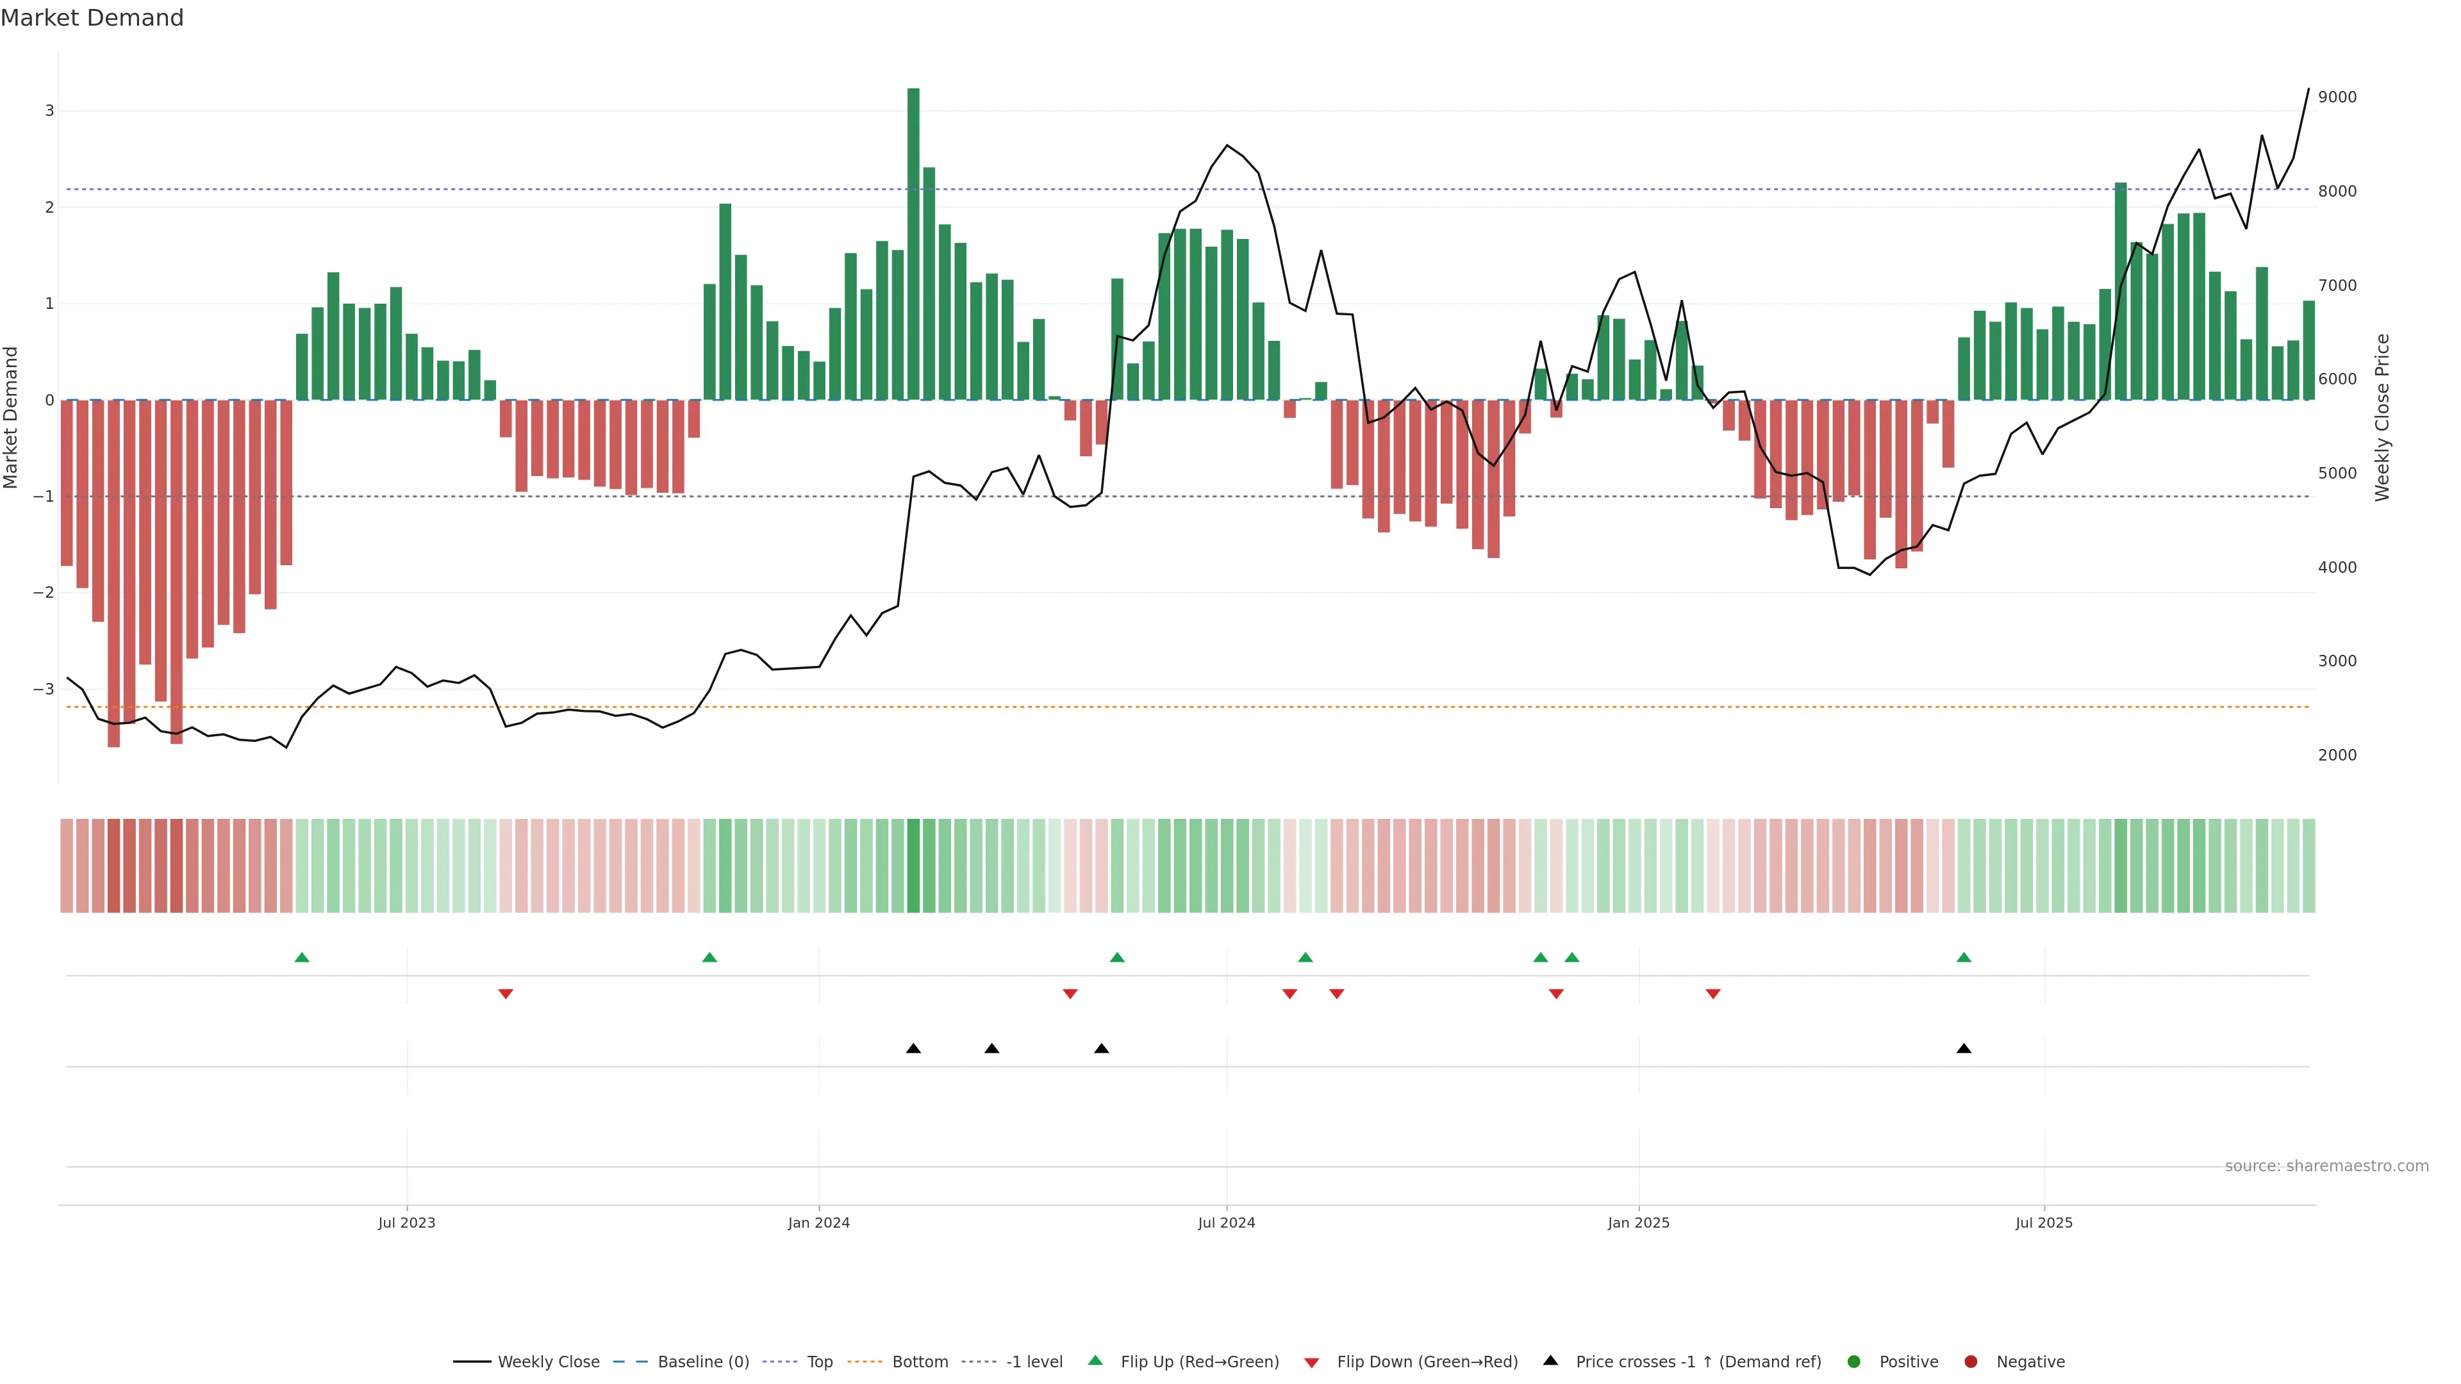Click the Jan 2025 axis label
Viewport: 2461px width, 1384px height.
point(1639,1223)
